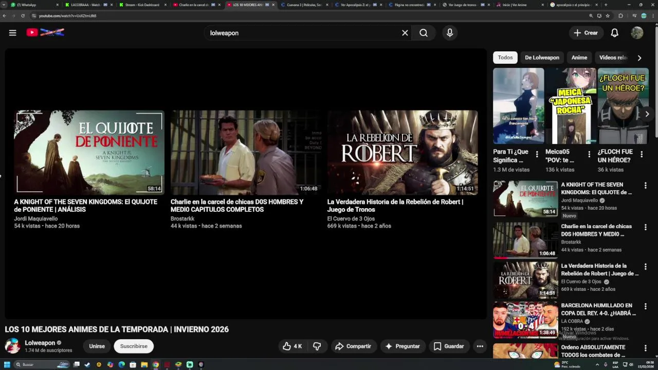
Task: Open the Lolweapon channel avatar
Action: pos(12,346)
